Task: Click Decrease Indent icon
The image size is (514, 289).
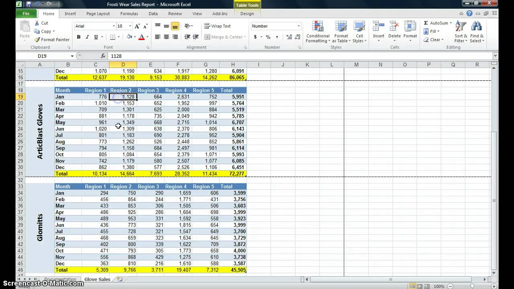Action: click(188, 37)
